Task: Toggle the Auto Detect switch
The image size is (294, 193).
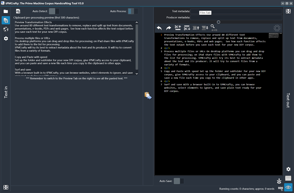Action: click(x=54, y=11)
